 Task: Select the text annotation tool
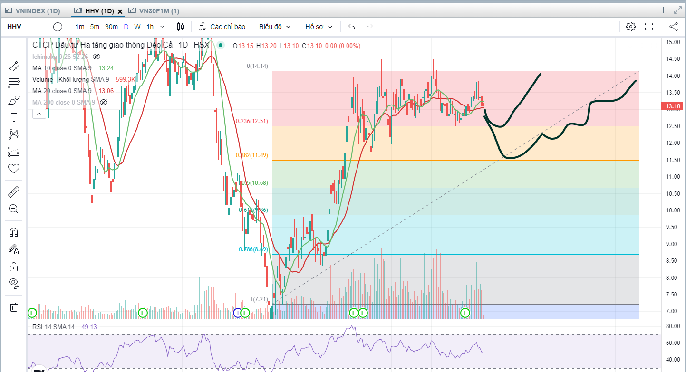(x=14, y=117)
